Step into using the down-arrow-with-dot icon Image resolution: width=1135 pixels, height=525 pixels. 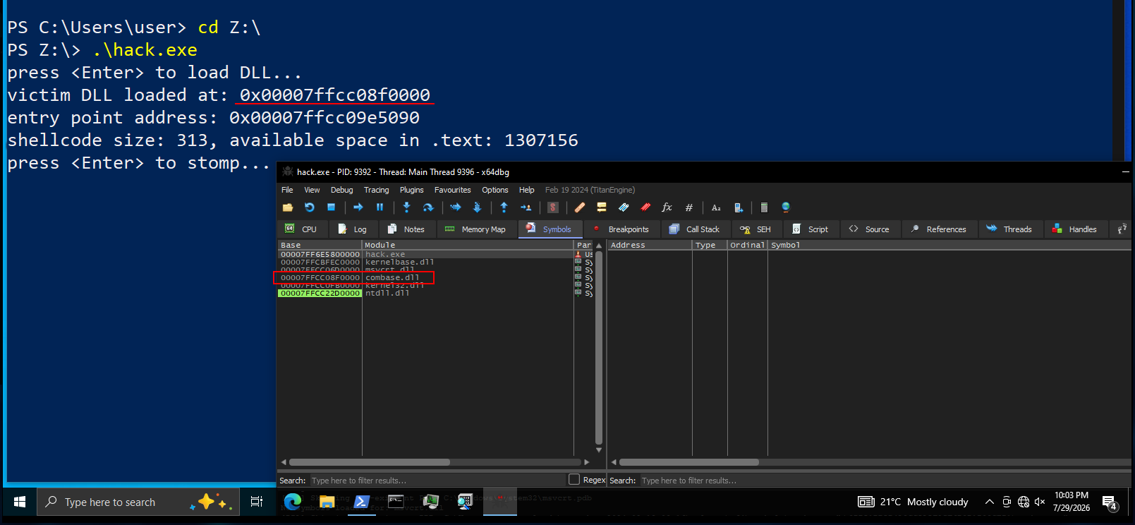(406, 207)
